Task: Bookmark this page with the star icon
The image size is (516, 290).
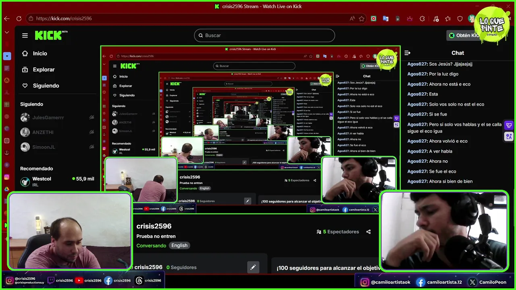Action: 362,19
